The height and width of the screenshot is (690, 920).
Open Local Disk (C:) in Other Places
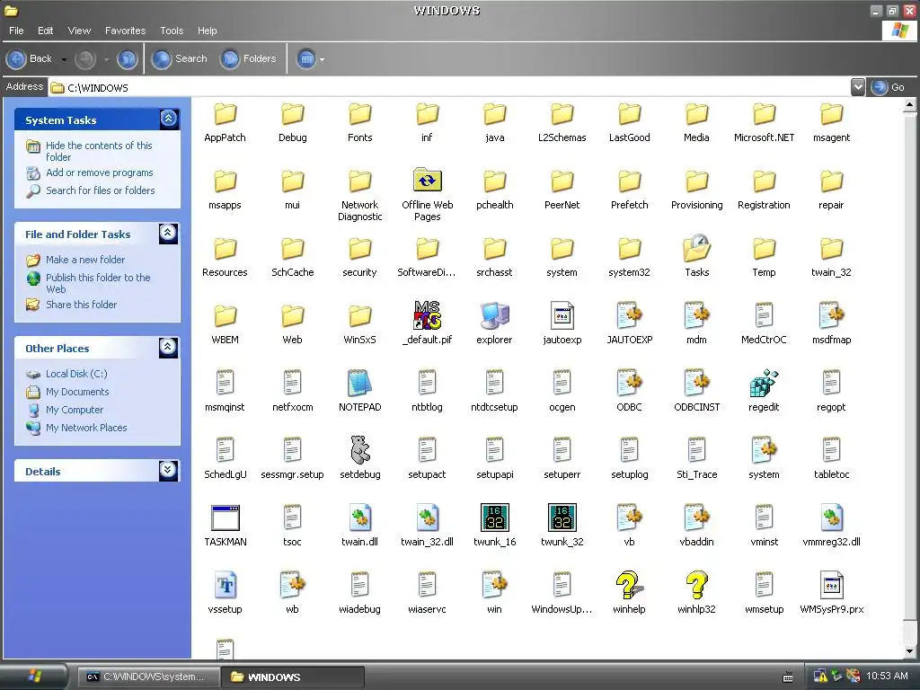pos(76,374)
